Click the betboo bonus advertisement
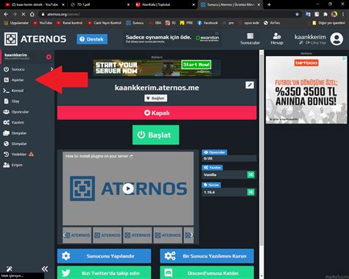The height and width of the screenshot is (279, 349). coord(306,90)
